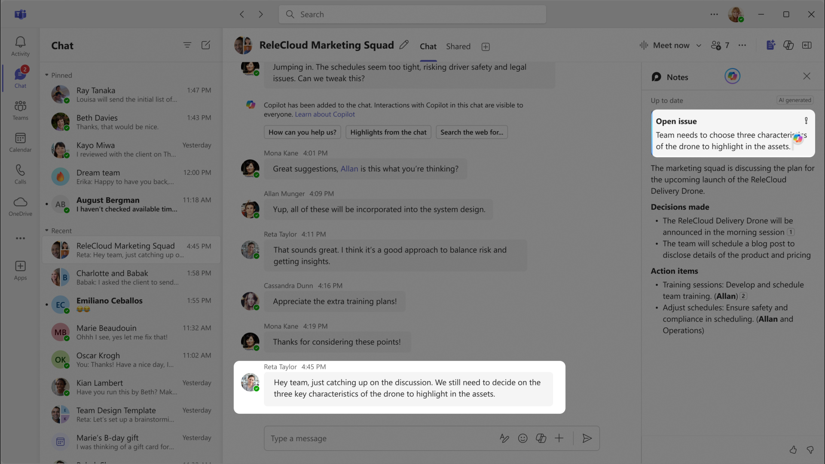Screen dimensions: 825x464
Task: View the 7 participants
Action: (720, 45)
